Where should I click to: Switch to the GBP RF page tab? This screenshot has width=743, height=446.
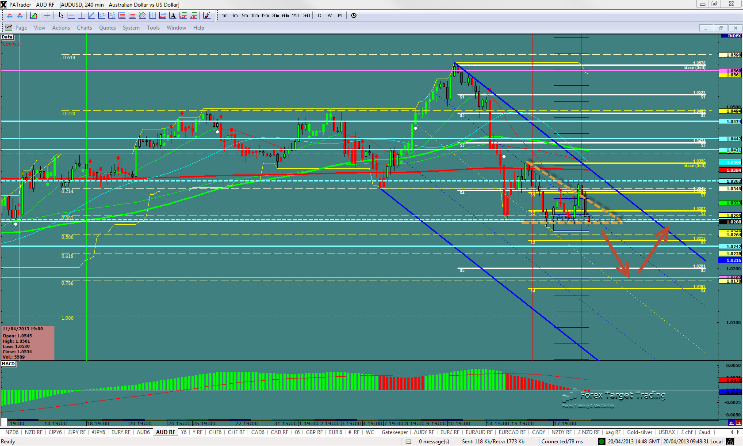(314, 432)
